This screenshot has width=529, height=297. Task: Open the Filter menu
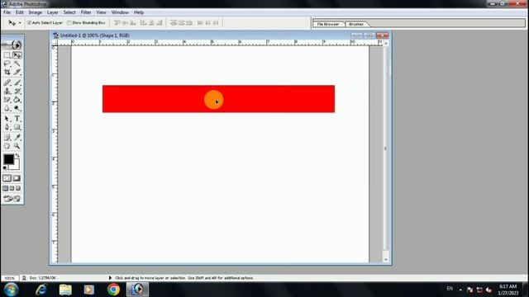pyautogui.click(x=86, y=12)
